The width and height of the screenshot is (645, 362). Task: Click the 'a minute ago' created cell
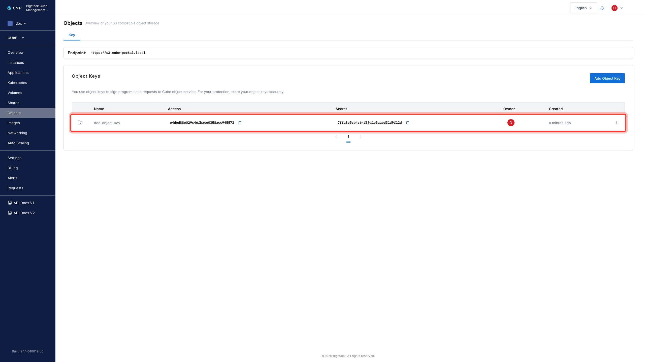(x=560, y=123)
